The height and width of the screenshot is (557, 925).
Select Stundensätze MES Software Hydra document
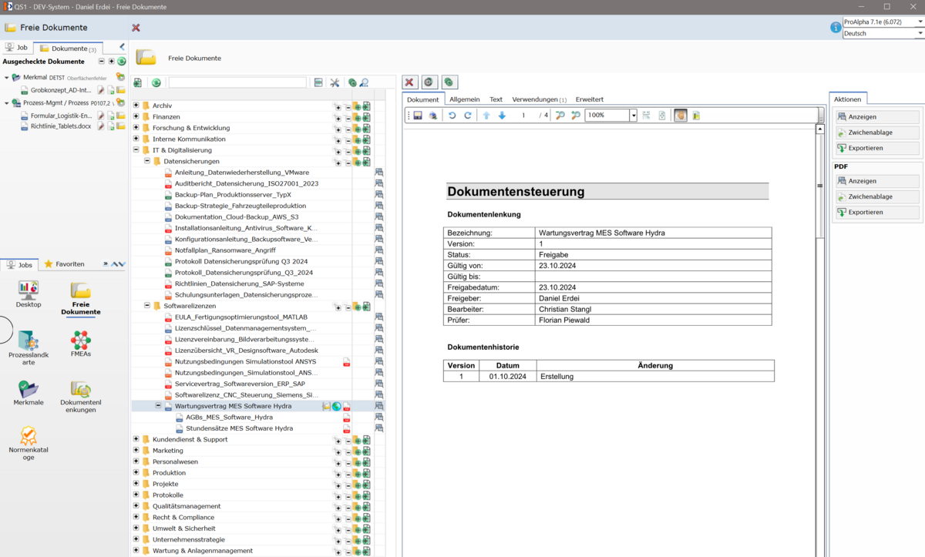click(239, 428)
